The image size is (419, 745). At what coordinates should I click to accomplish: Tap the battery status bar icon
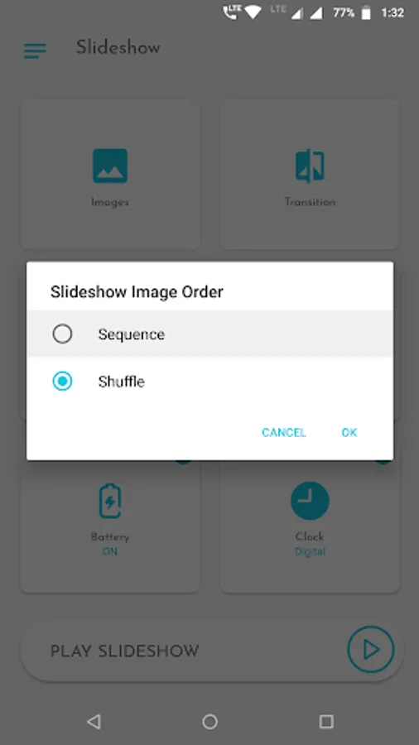pyautogui.click(x=366, y=12)
